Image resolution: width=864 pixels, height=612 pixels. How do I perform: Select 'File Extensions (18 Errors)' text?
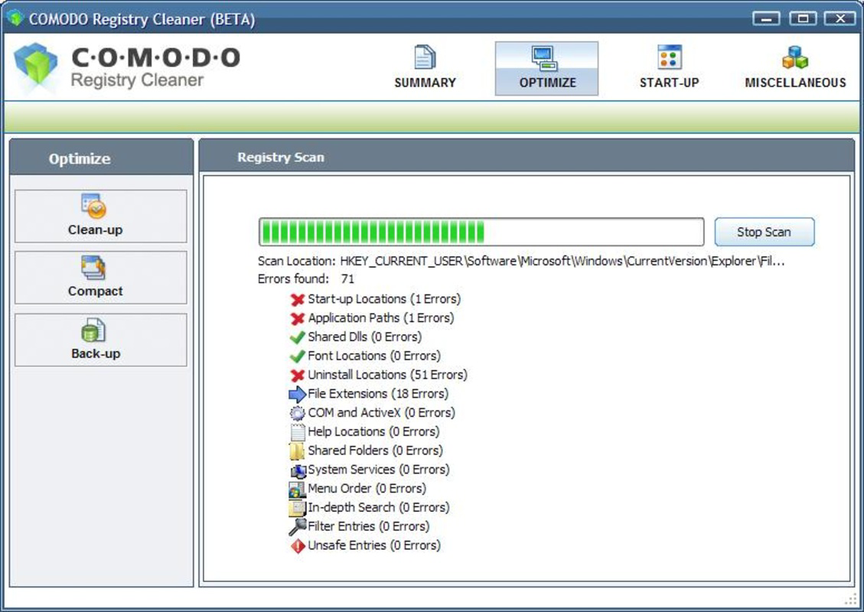coord(378,394)
